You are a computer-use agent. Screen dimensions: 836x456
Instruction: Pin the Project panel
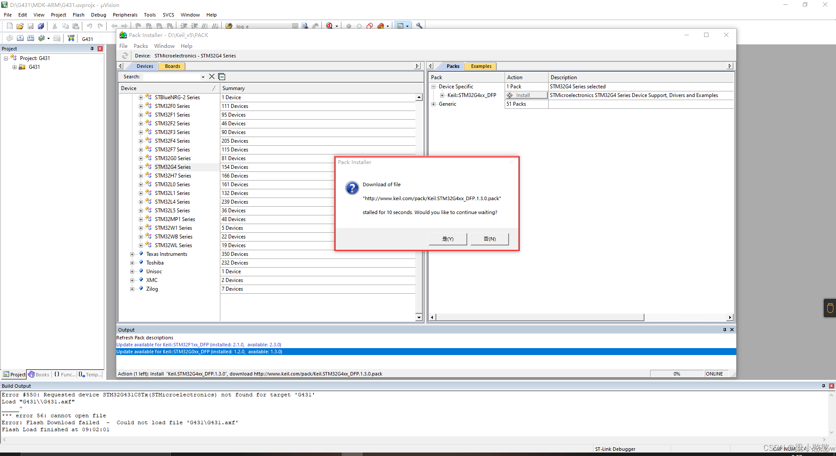92,49
